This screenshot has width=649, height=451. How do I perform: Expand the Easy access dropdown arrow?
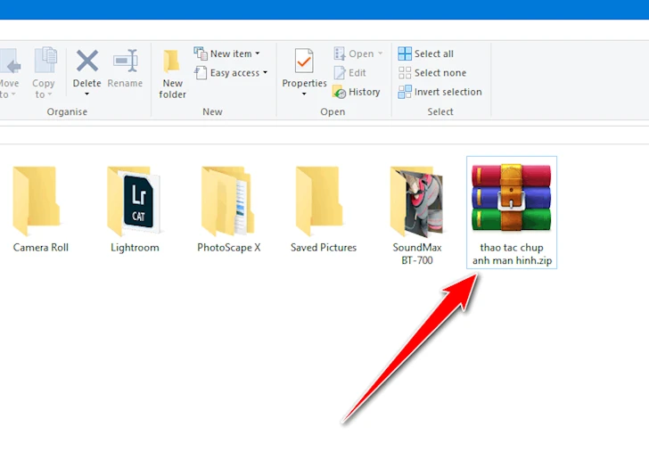tap(265, 73)
